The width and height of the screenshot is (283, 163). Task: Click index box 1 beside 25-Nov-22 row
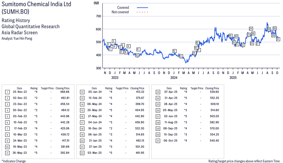click(7, 92)
